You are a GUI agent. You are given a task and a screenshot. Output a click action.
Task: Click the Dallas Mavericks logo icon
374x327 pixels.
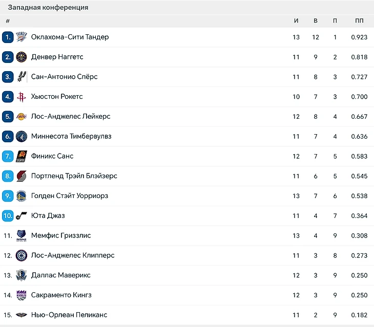(21, 275)
